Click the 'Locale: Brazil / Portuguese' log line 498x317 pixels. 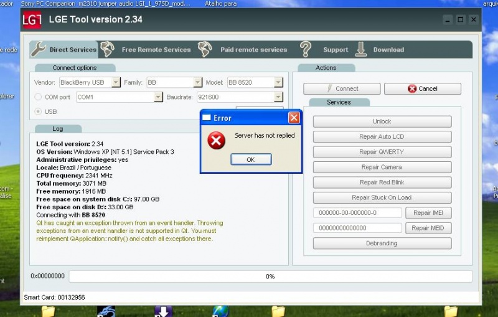click(x=73, y=168)
